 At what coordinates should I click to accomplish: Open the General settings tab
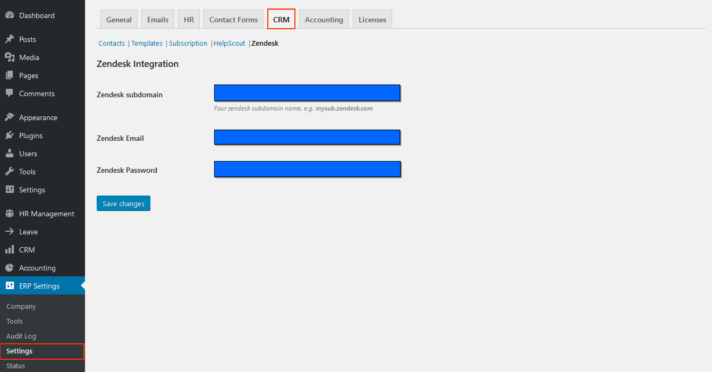119,19
